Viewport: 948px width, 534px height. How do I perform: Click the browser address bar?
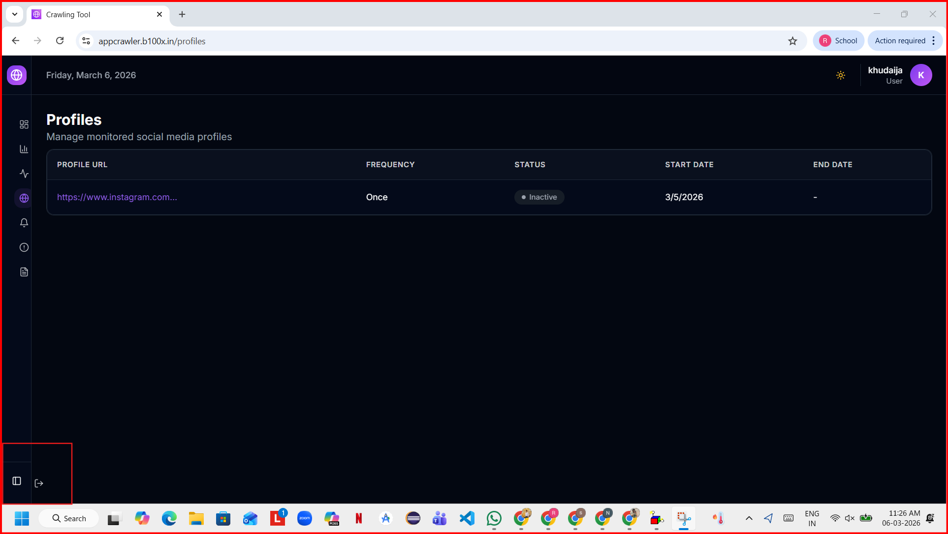point(433,41)
